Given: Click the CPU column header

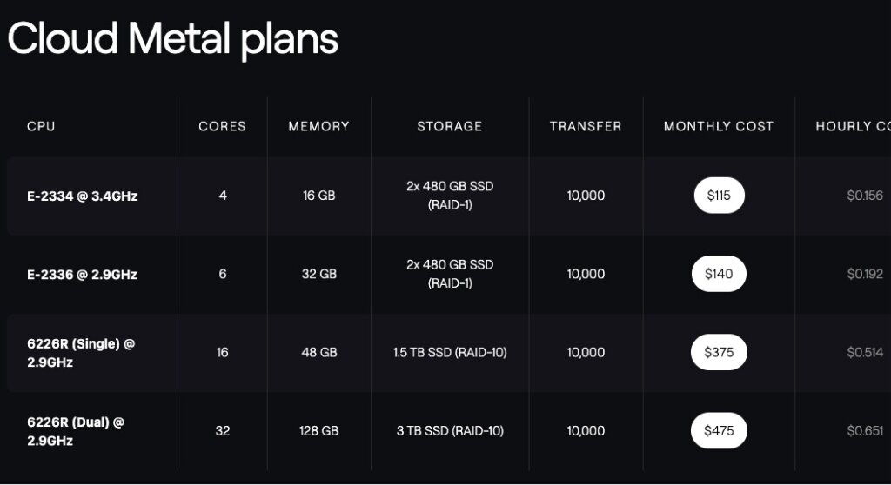Looking at the screenshot, I should coord(41,126).
